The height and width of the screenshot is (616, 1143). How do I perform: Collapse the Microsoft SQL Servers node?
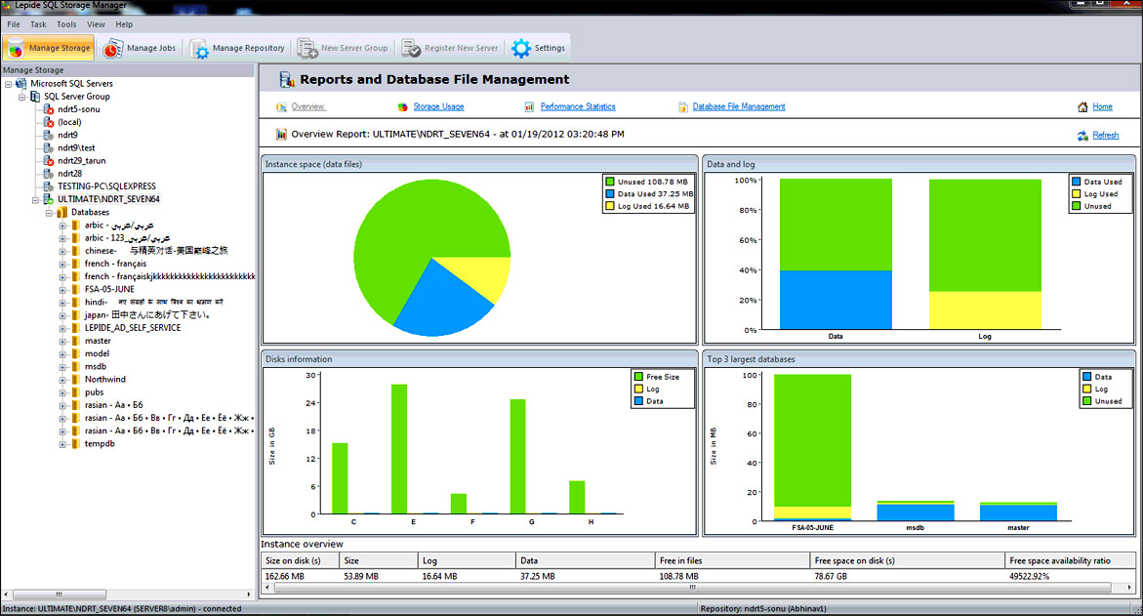[8, 84]
